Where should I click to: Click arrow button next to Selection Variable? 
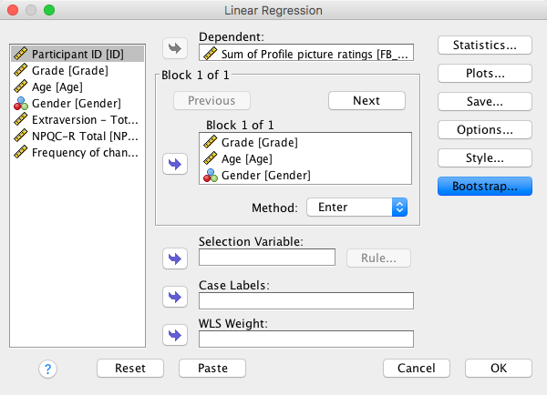pyautogui.click(x=173, y=258)
